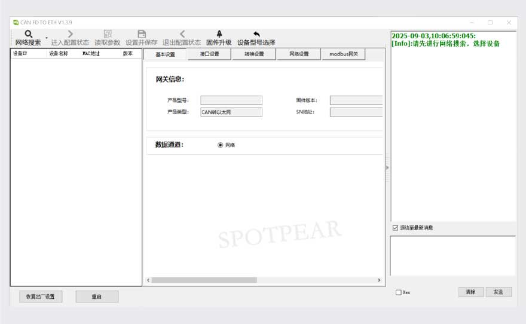
Task: Switch to the 接口设置 tab
Action: click(x=209, y=54)
